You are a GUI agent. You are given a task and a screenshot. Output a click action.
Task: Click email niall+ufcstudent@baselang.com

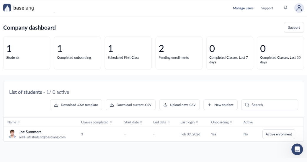coord(42,137)
